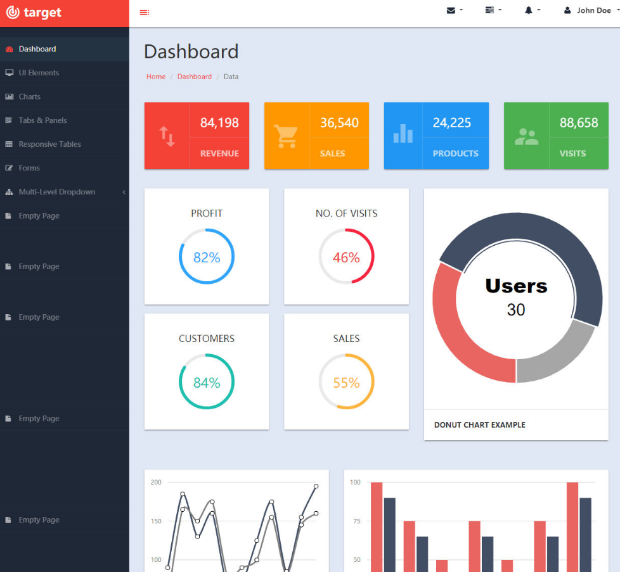Click the Forms edit icon in sidebar

pos(9,168)
